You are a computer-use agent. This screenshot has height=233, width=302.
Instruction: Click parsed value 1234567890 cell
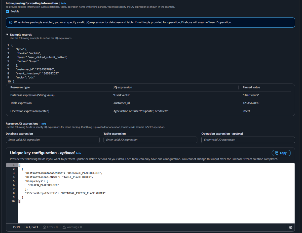click(x=251, y=103)
